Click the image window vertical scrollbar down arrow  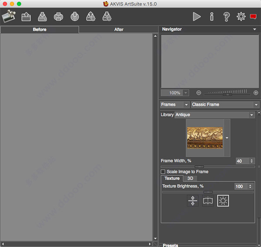[155, 238]
